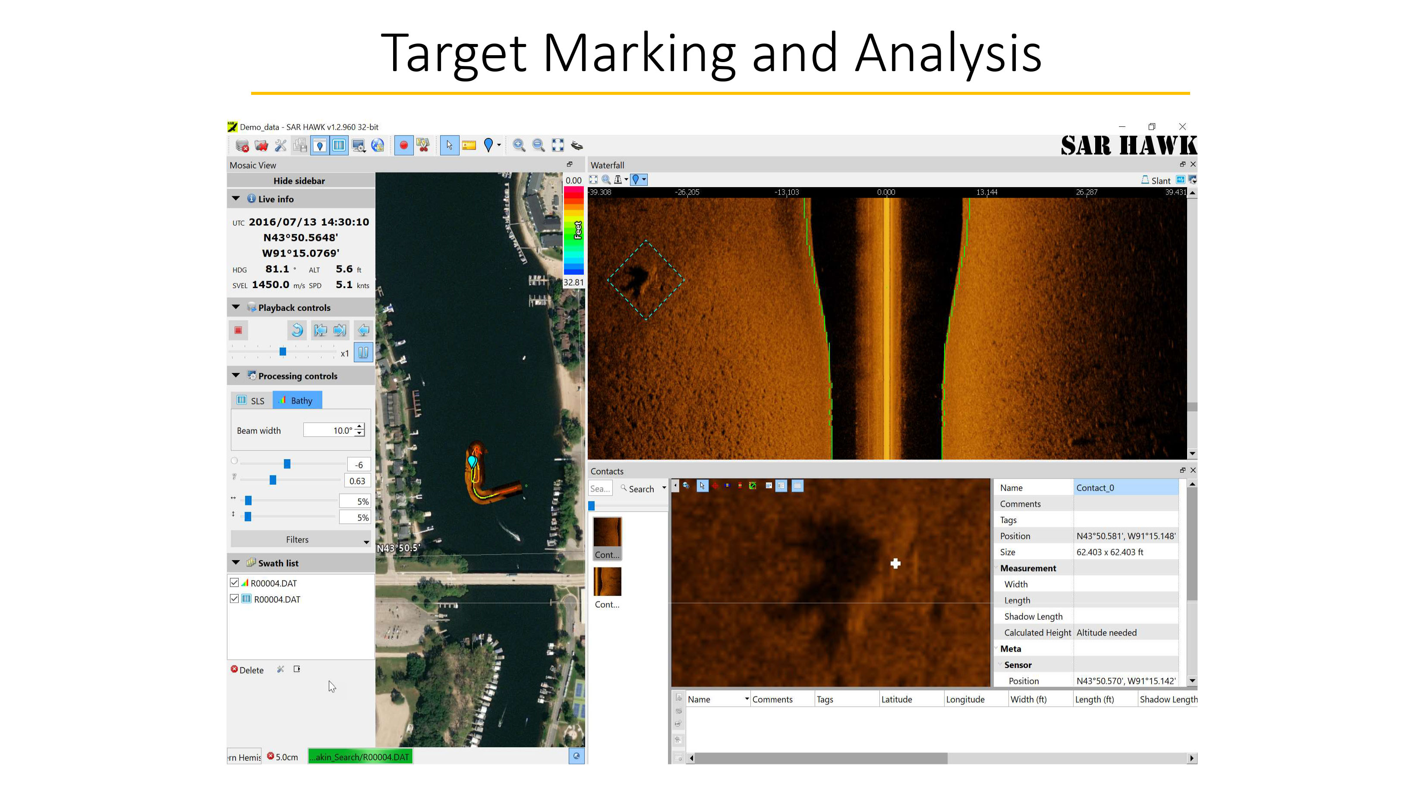Click the Waterfall signal graph icon beside Slant
The width and height of the screenshot is (1424, 799).
(x=1180, y=179)
